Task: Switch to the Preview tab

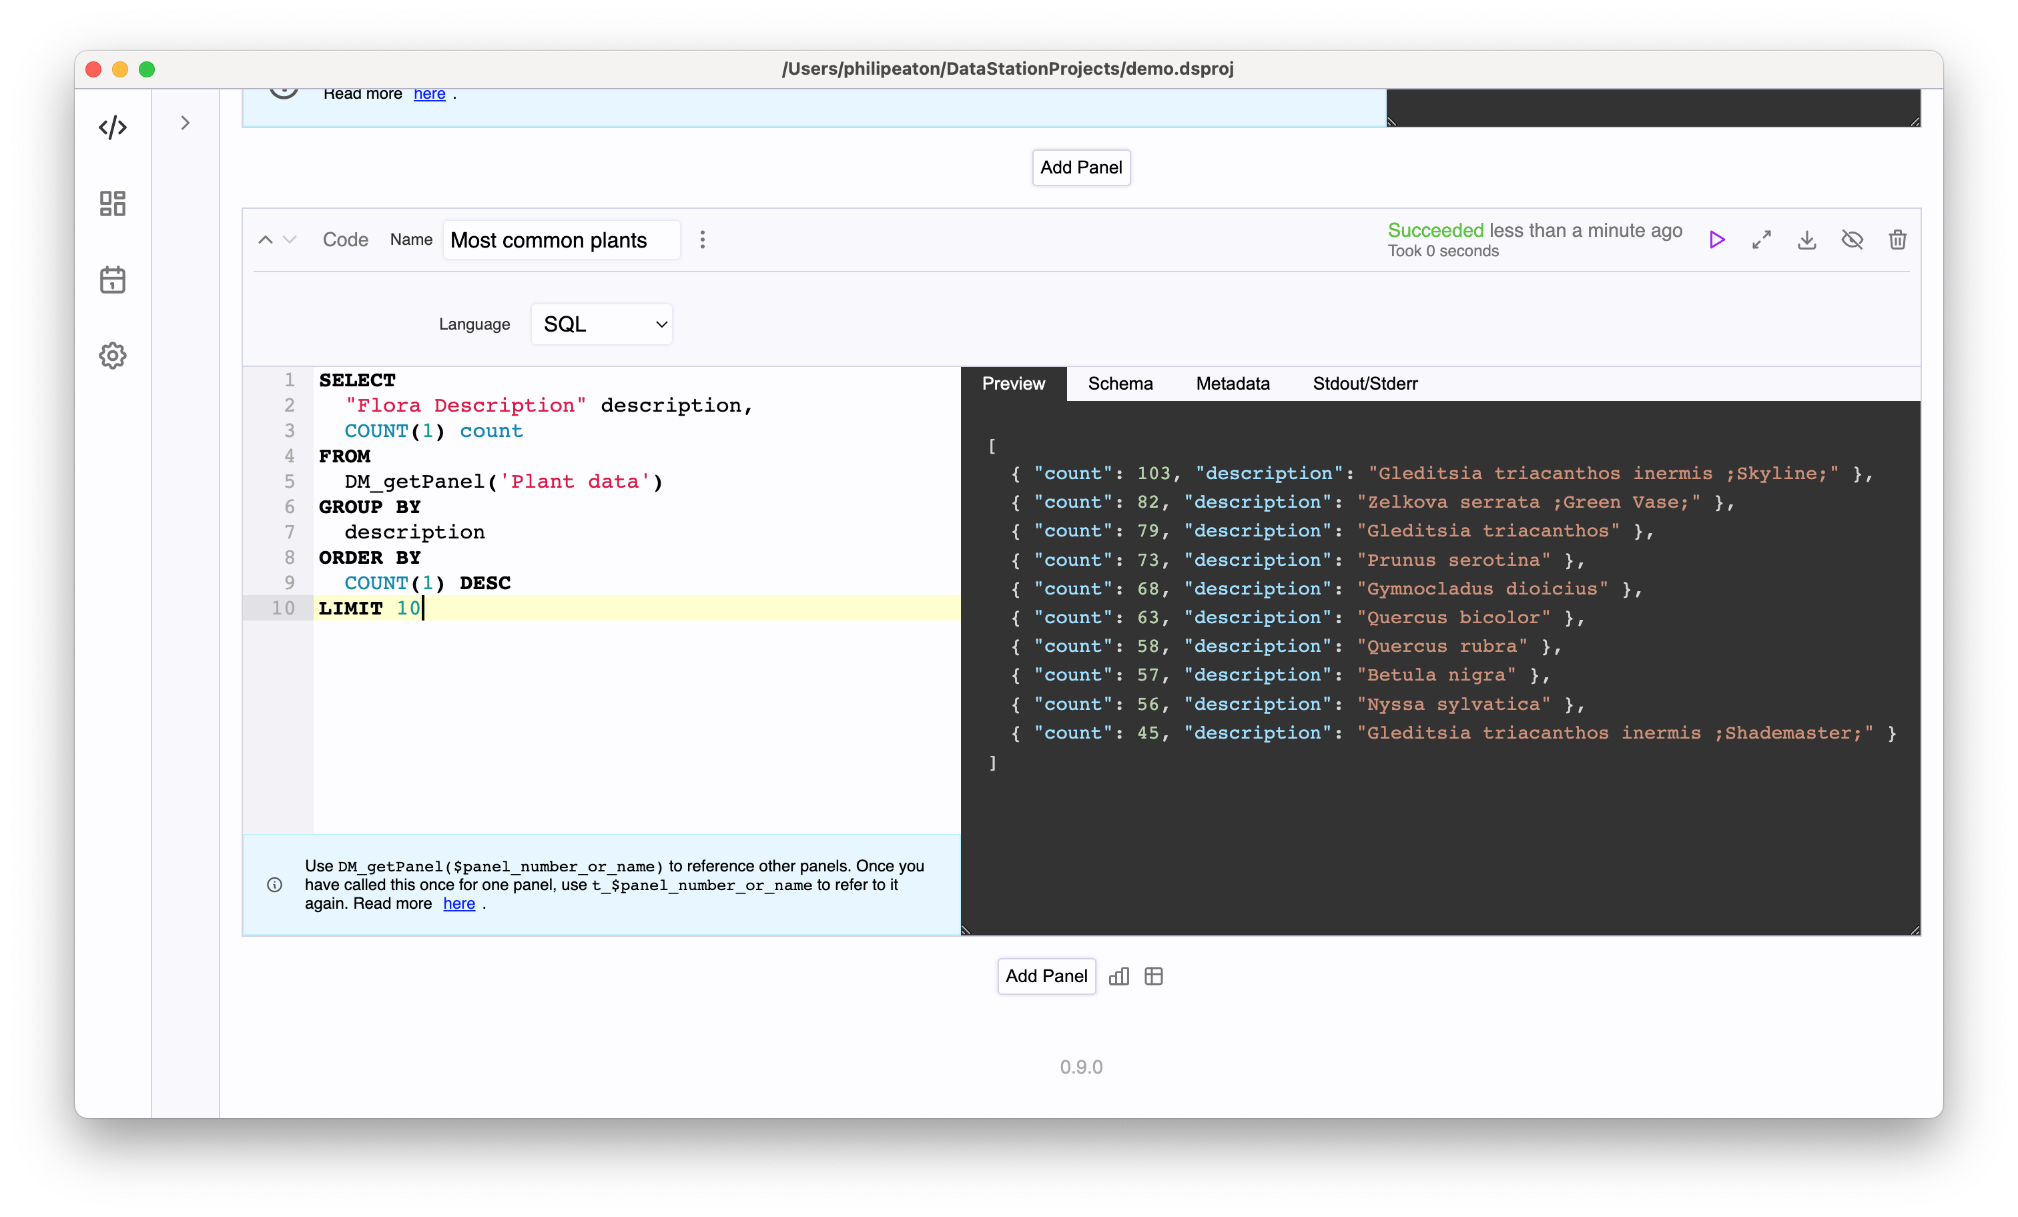Action: coord(1013,383)
